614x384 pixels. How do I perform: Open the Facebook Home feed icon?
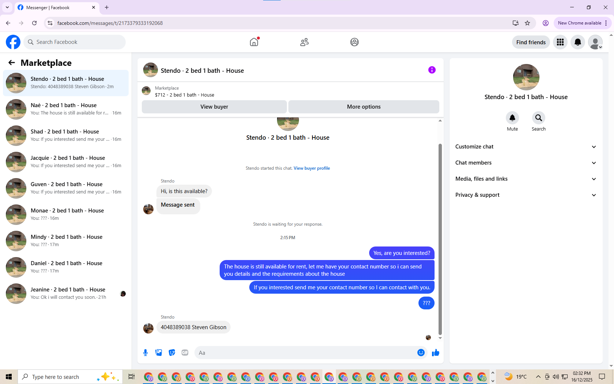[x=254, y=42]
